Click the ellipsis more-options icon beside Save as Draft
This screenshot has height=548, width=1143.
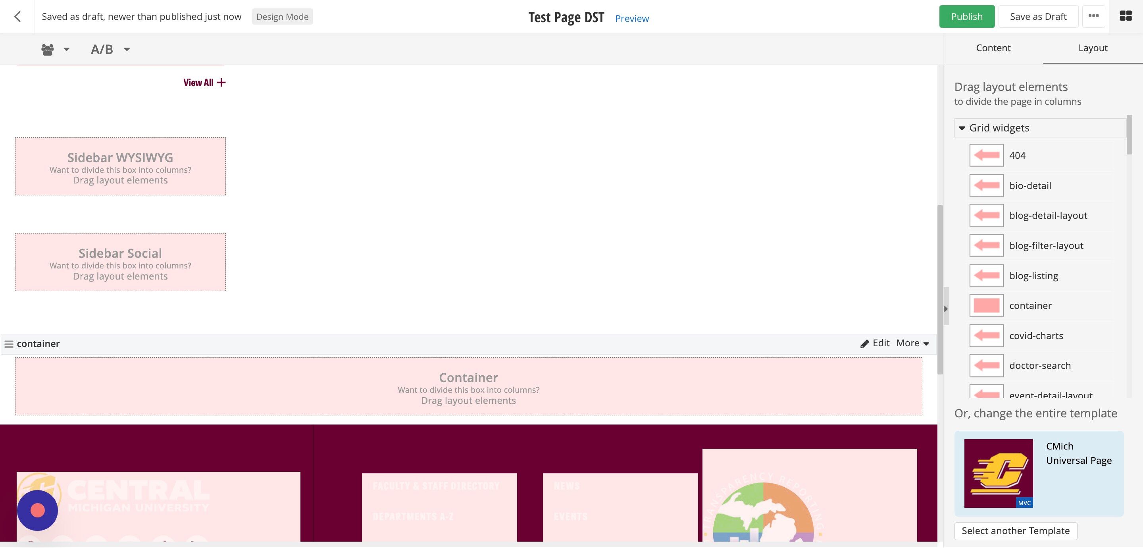click(1093, 16)
